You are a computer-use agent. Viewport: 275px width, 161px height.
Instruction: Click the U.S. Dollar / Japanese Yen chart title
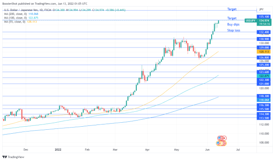(x=21, y=10)
